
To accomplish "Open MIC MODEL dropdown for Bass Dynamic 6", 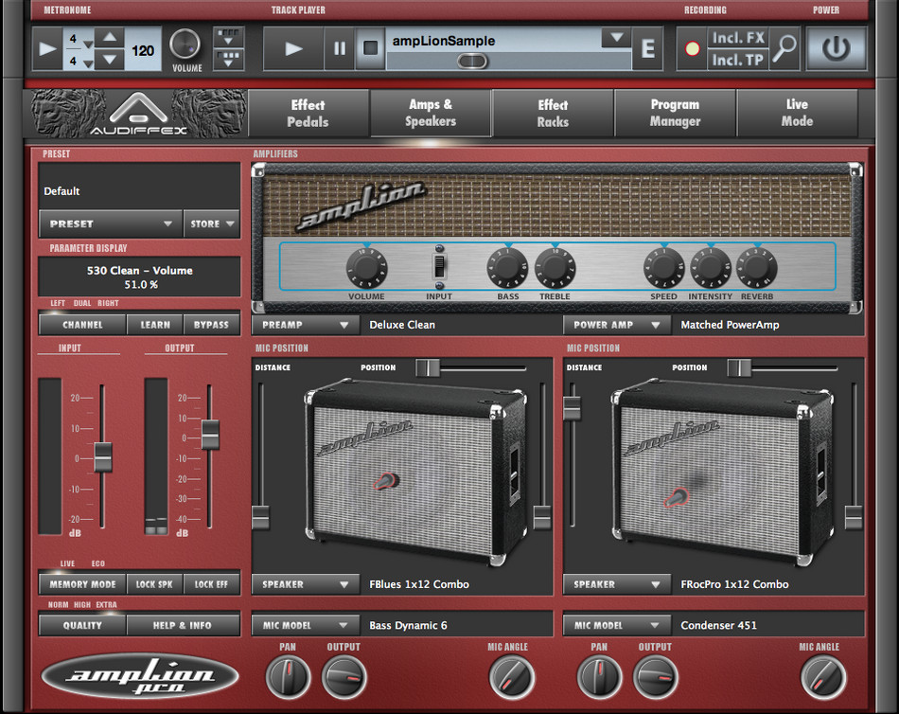I will tap(306, 625).
